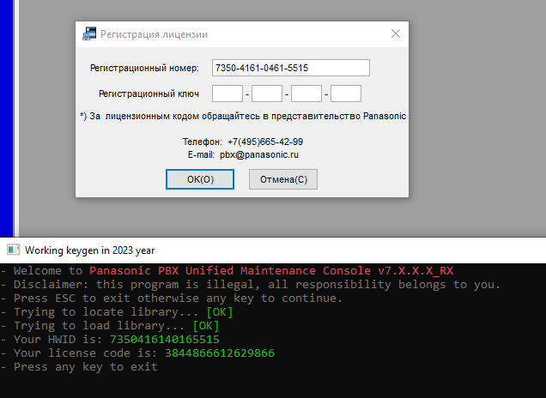Click the Panasonic representative office note
The height and width of the screenshot is (398, 546).
point(243,116)
